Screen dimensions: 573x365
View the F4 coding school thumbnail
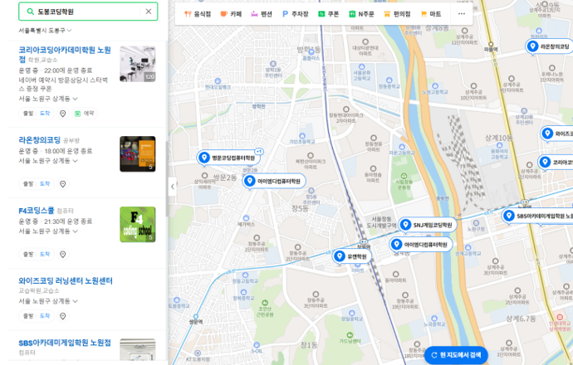138,225
